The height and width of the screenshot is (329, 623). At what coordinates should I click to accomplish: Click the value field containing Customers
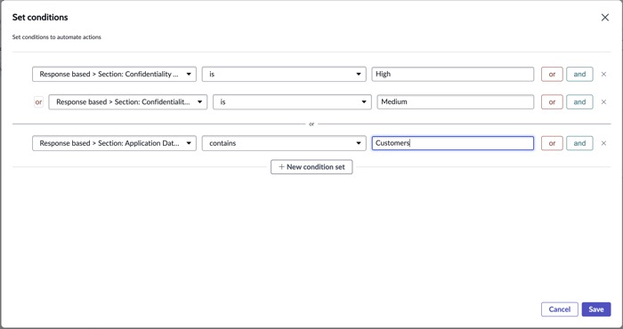tap(452, 143)
